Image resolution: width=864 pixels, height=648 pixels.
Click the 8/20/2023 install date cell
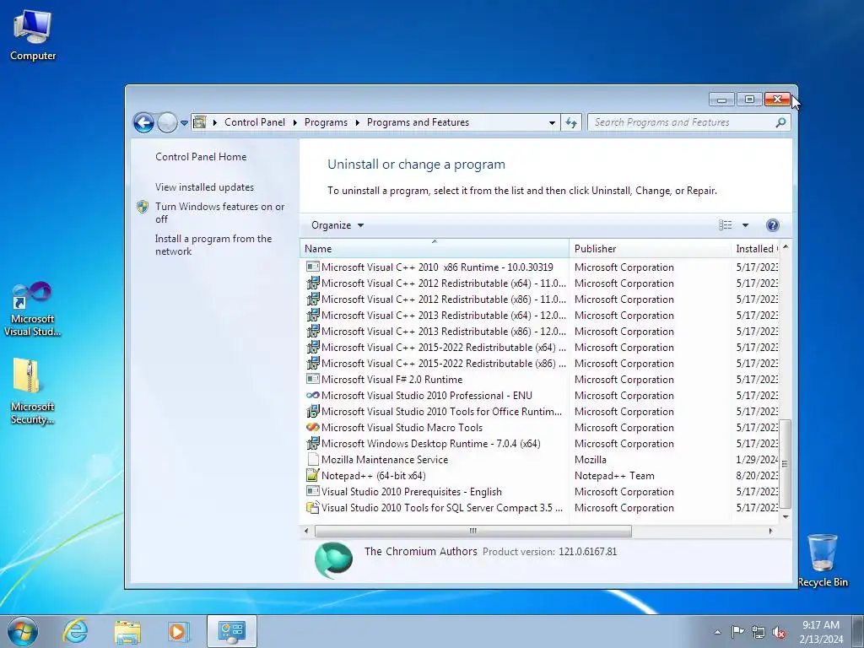point(757,476)
